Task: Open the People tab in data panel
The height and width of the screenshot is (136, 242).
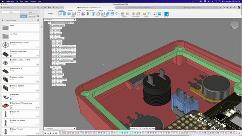Action: point(30,12)
